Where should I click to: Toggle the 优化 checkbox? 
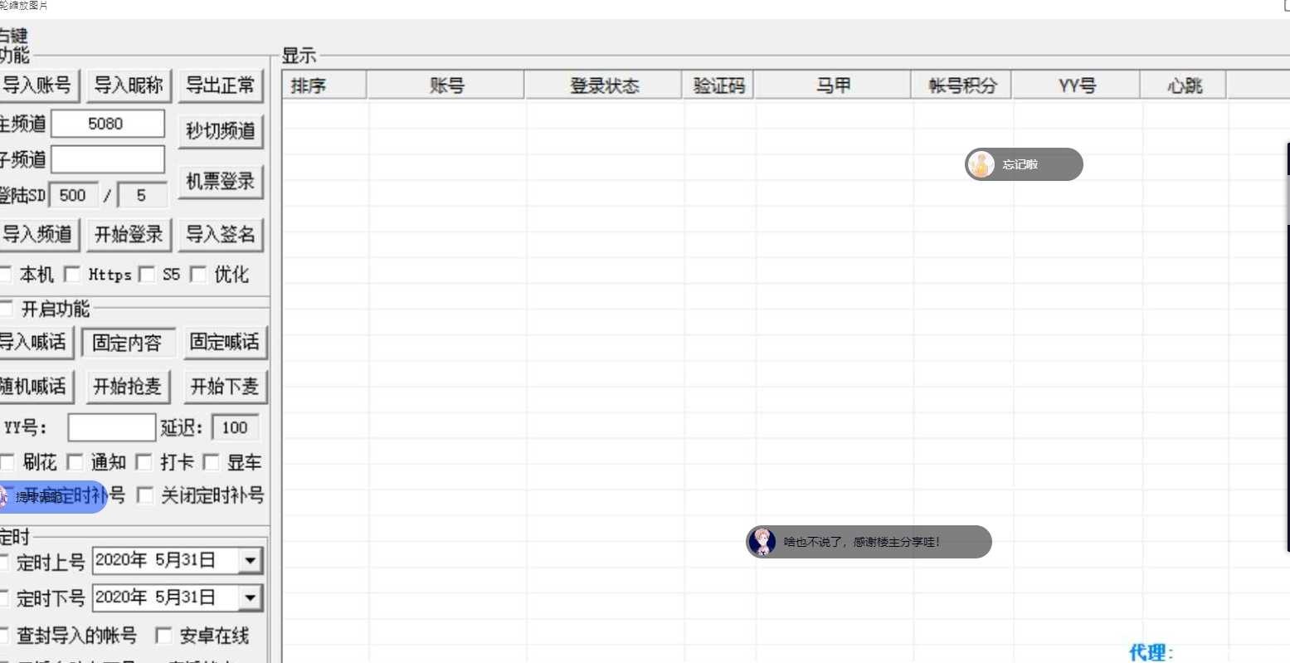click(198, 274)
